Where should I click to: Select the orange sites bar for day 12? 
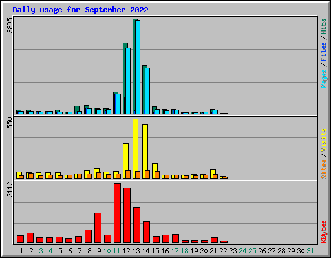click(128, 175)
